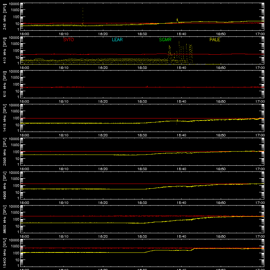This screenshot has height=270, width=270.
Task: Click the 100 tick of 610 MHz plot
Action: [16, 84]
